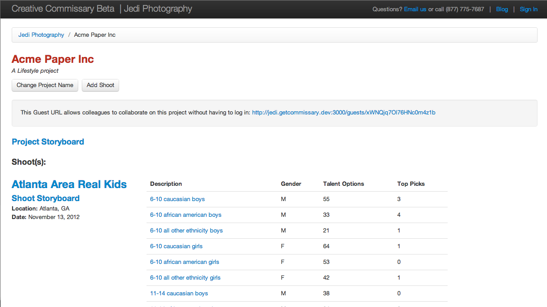Open the Project Storyboard link

pyautogui.click(x=48, y=142)
